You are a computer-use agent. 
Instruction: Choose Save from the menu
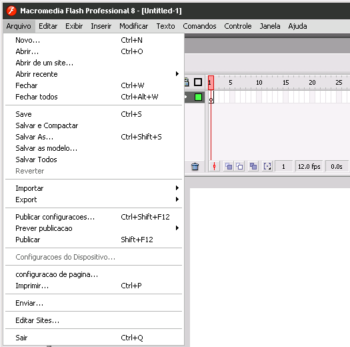tap(94, 114)
